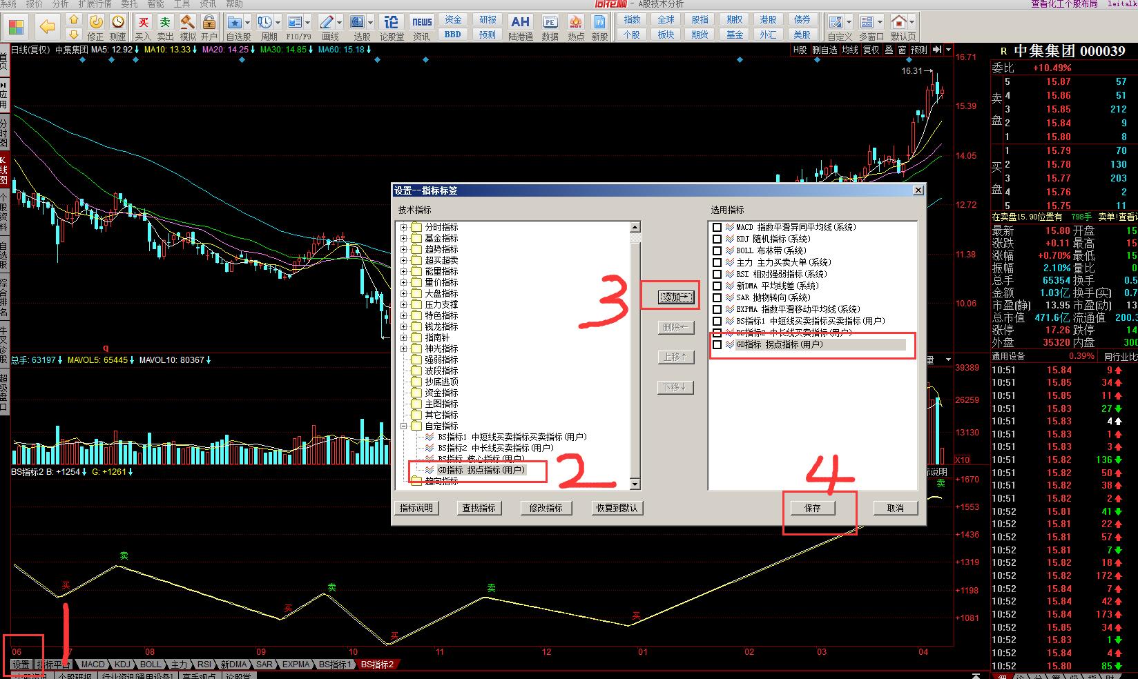This screenshot has height=679, width=1138.
Task: Expand the 基金指标 folder
Action: tap(404, 238)
